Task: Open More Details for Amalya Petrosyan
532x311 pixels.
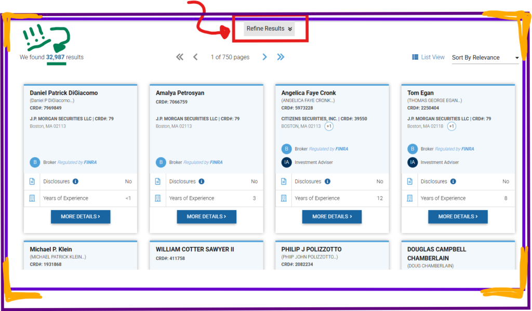Action: tap(206, 217)
